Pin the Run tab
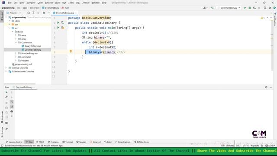 (x=6, y=129)
